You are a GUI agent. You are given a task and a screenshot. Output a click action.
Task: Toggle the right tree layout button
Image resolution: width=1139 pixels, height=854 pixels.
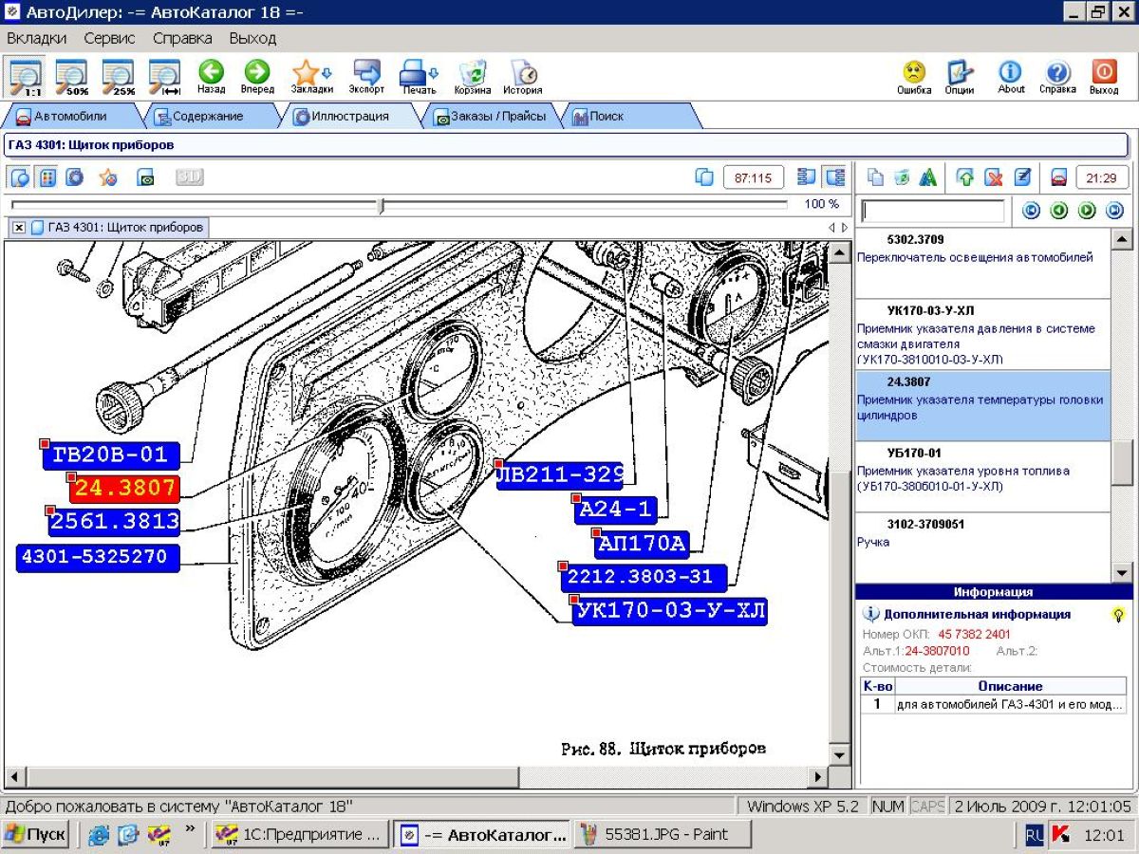[x=835, y=177]
